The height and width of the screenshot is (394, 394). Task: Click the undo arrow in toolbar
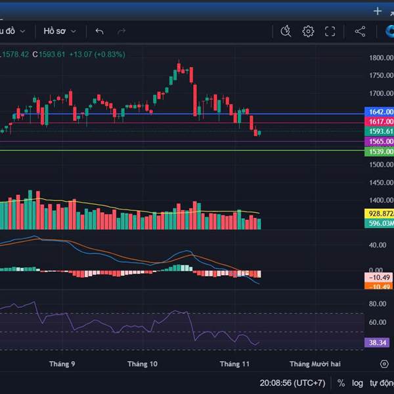point(100,31)
